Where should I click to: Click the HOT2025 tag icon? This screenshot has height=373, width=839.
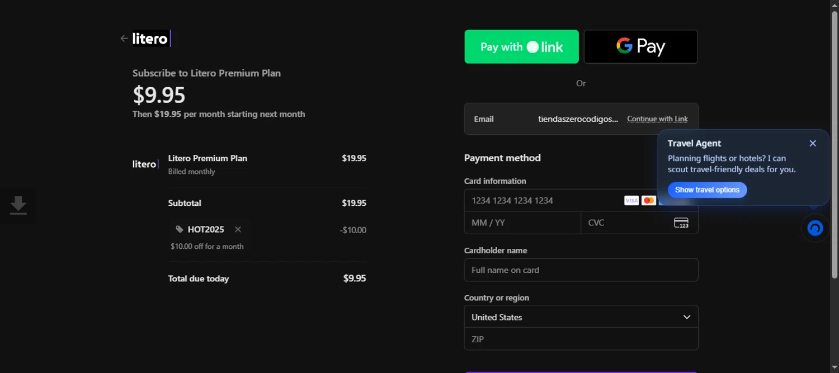coord(179,229)
